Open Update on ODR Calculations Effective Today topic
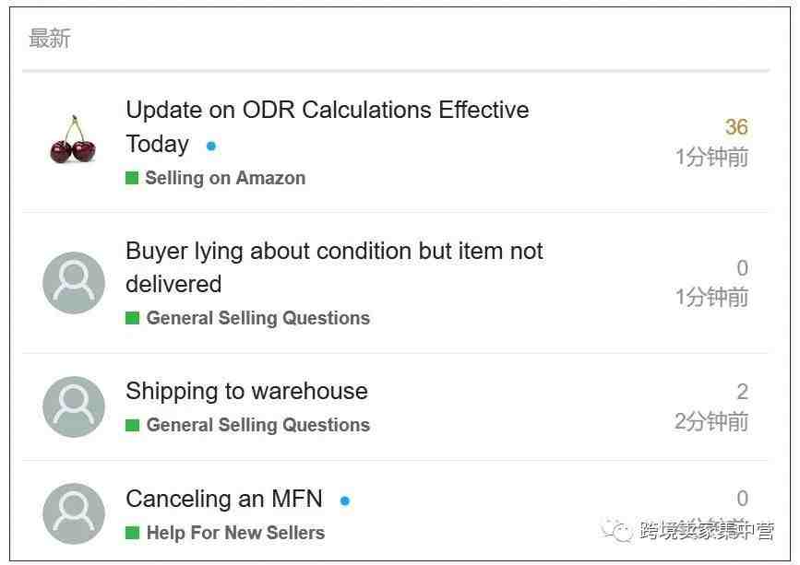The height and width of the screenshot is (565, 800). click(x=327, y=127)
